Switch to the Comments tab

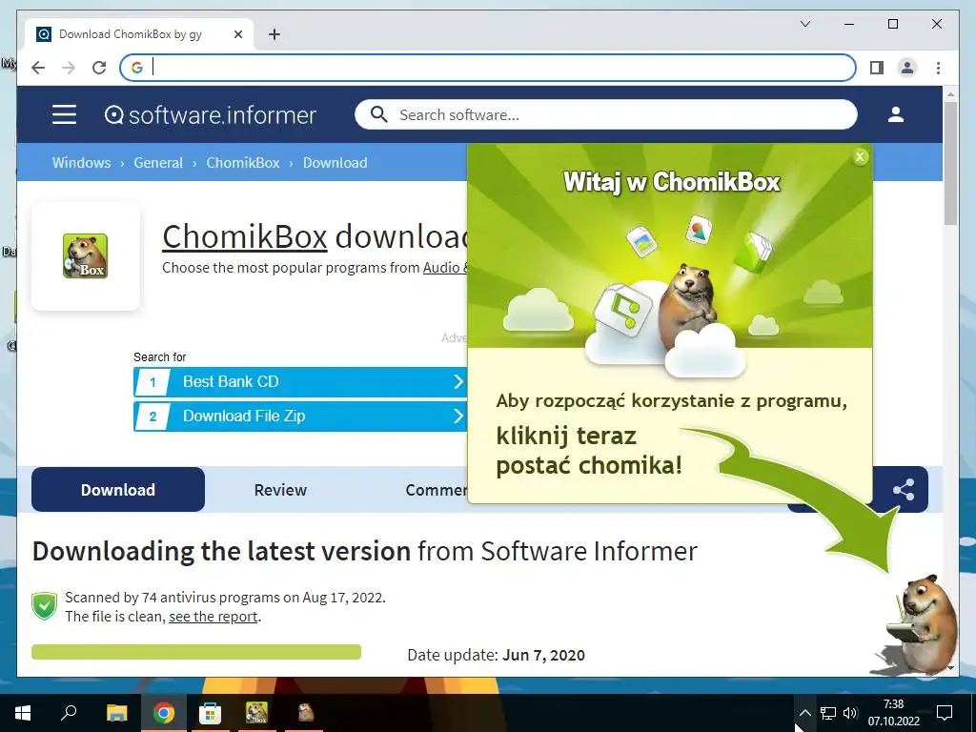(436, 490)
